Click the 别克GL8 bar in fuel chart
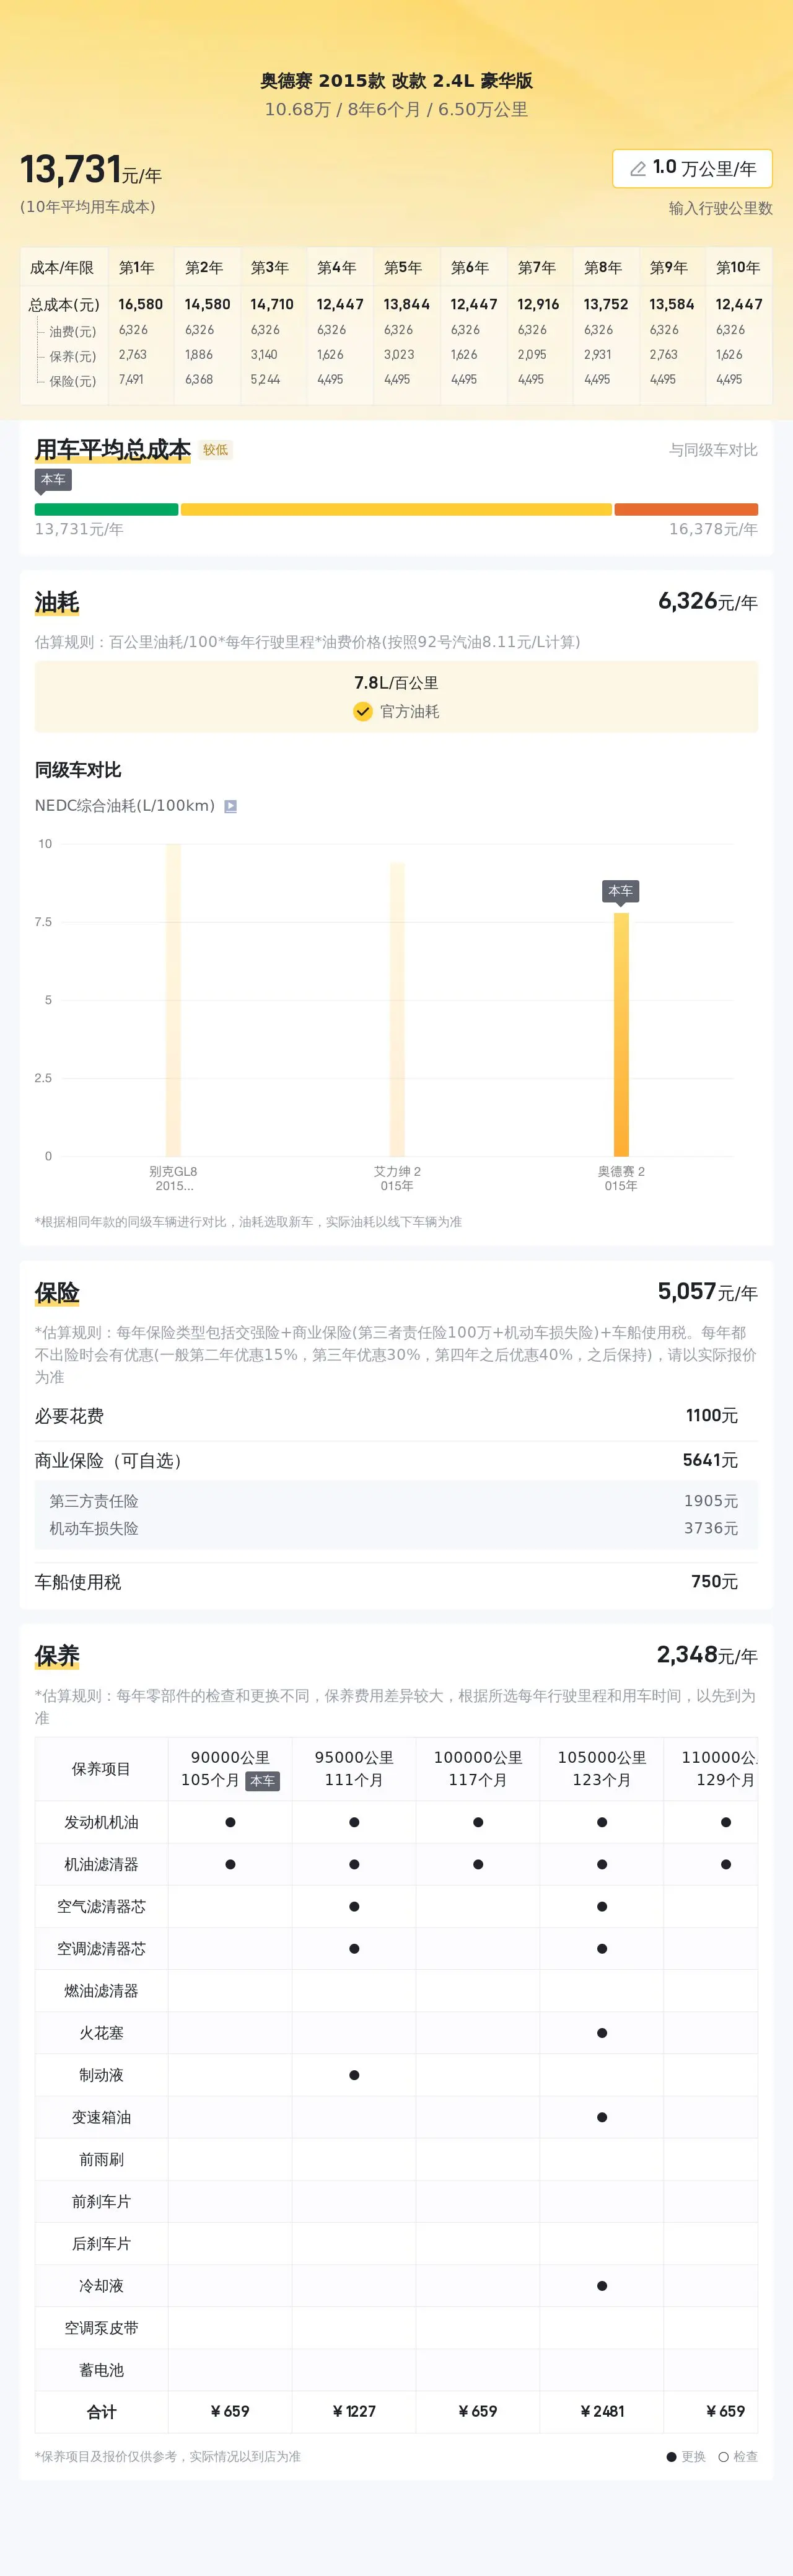The height and width of the screenshot is (2576, 793). click(x=173, y=1000)
